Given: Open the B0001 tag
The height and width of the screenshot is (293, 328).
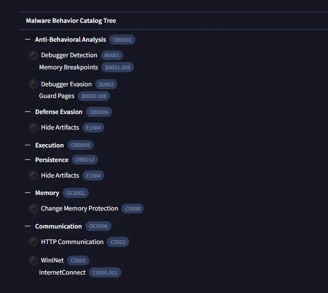Looking at the screenshot, I should point(112,55).
